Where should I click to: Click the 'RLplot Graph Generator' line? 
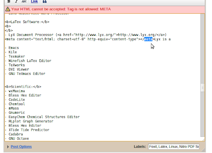click(x=29, y=121)
